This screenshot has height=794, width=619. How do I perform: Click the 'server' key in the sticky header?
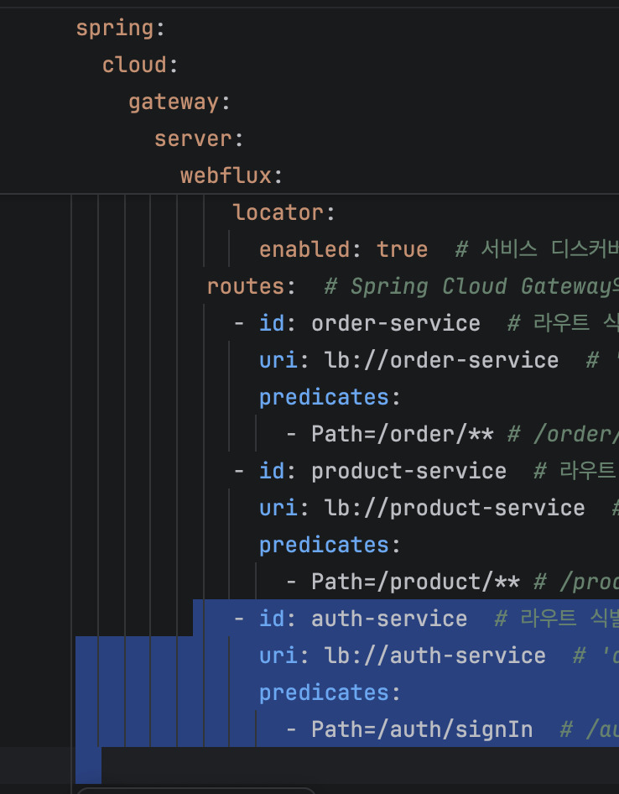(x=193, y=138)
